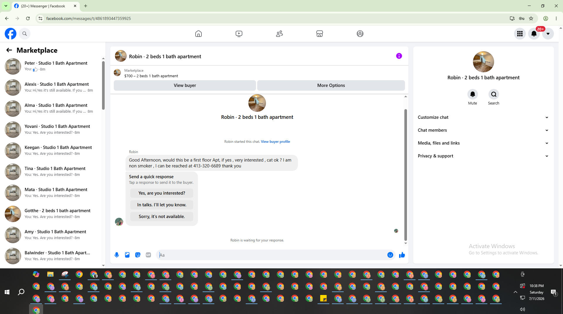The image size is (563, 314).
Task: Click the address bar URL
Action: (x=89, y=18)
